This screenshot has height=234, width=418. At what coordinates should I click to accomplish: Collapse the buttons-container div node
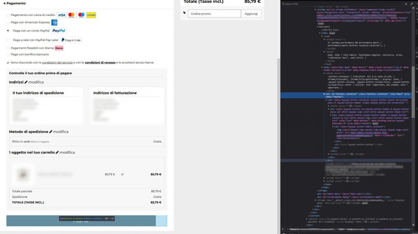pyautogui.click(x=324, y=94)
